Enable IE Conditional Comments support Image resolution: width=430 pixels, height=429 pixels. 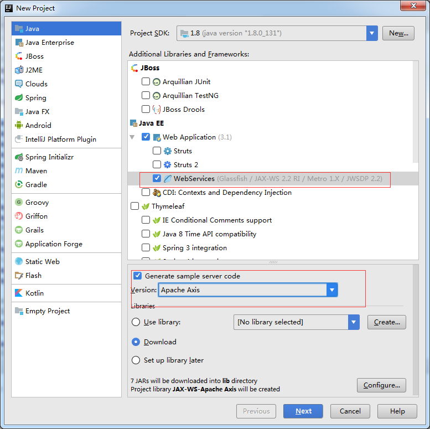pyautogui.click(x=146, y=220)
